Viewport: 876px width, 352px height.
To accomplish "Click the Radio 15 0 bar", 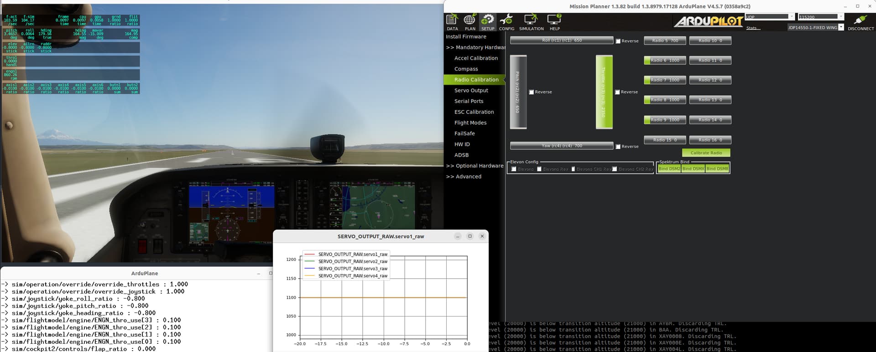I will click(x=665, y=140).
